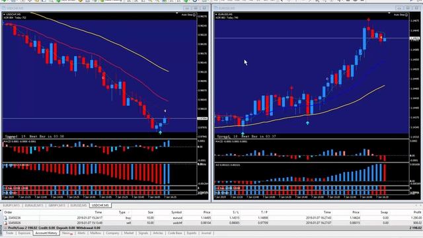Click the total profit 2 198.02
The width and height of the screenshot is (423, 238).
click(416, 228)
